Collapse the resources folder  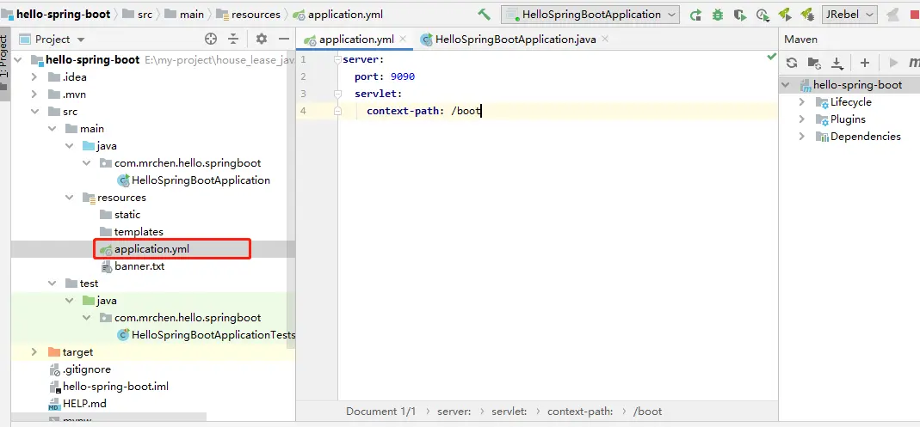coord(70,198)
